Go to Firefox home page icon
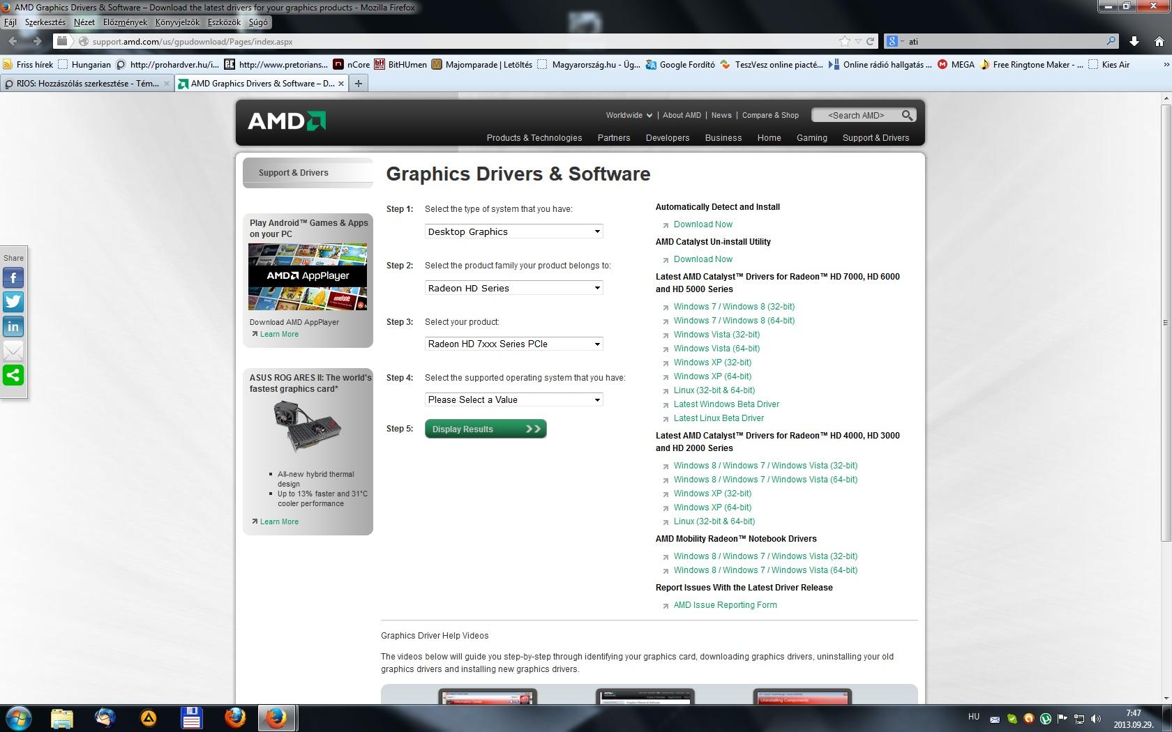This screenshot has height=732, width=1172. [x=1159, y=42]
